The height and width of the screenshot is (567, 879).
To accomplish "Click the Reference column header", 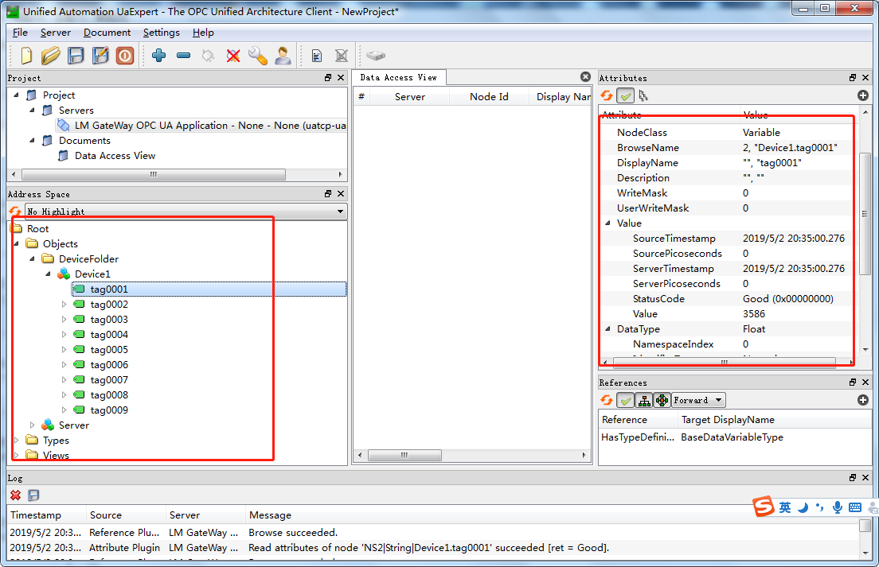I will [x=638, y=420].
